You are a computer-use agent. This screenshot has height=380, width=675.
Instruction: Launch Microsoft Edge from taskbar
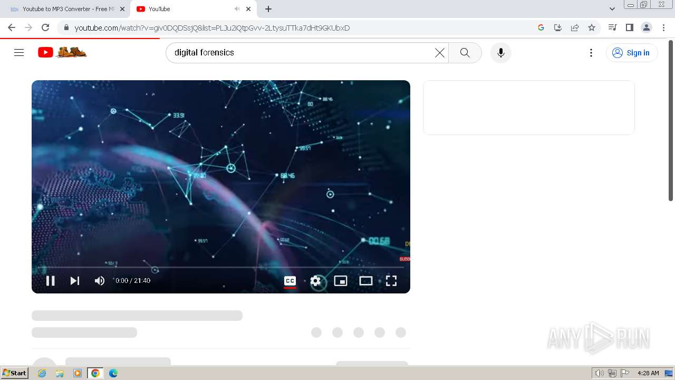(x=113, y=373)
